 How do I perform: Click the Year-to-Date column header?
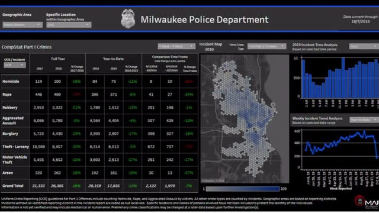[113, 59]
